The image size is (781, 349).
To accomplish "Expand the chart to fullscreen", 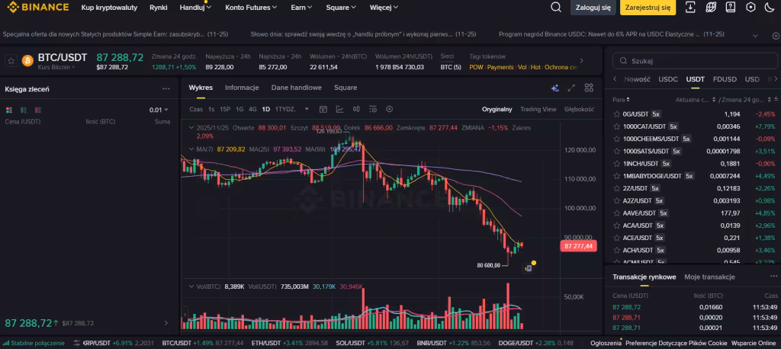I will point(571,88).
